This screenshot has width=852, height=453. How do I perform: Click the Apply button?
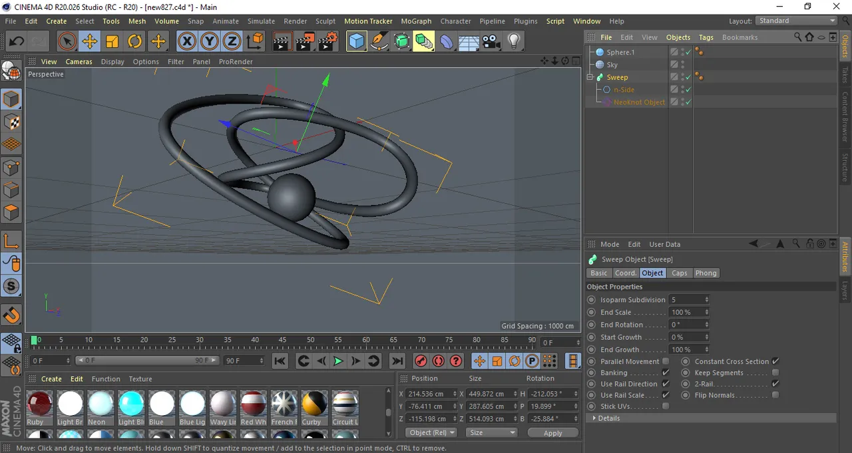[552, 433]
